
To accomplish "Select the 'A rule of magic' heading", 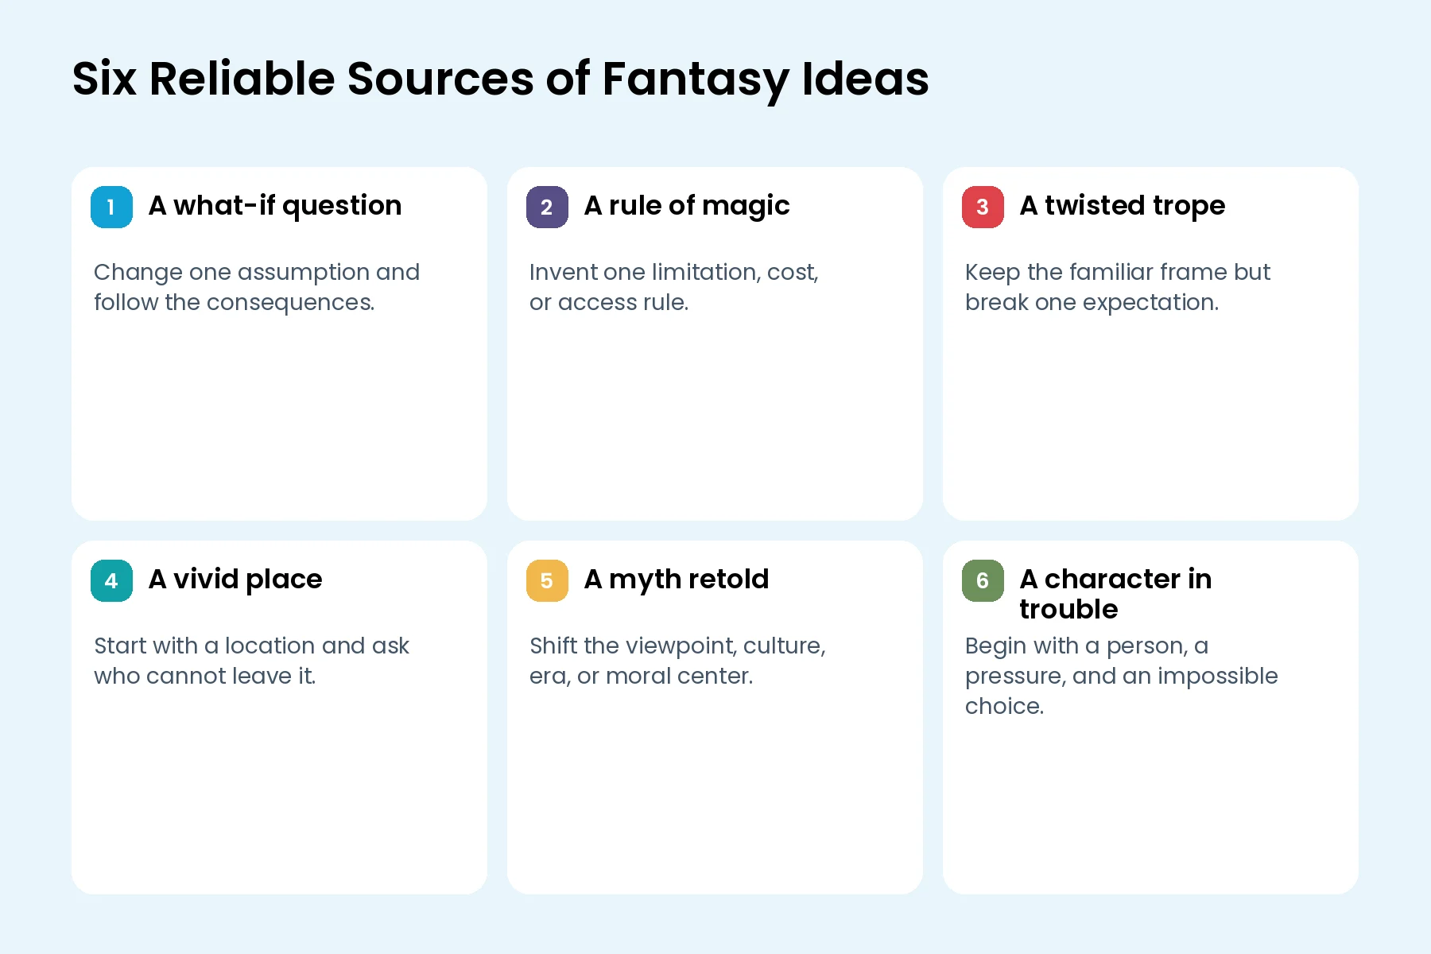I will (x=687, y=206).
